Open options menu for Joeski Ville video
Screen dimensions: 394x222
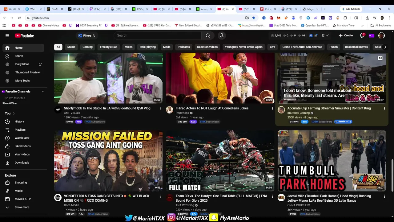[384, 196]
